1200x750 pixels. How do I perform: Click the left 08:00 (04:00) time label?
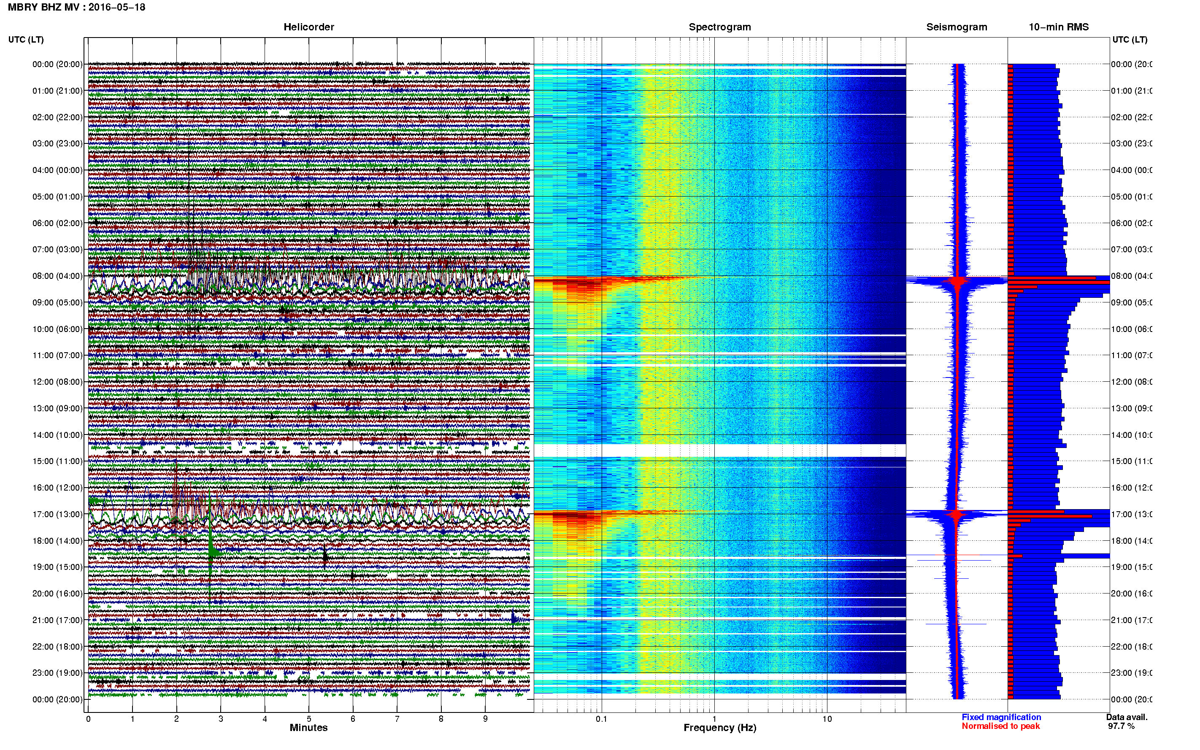pyautogui.click(x=57, y=276)
